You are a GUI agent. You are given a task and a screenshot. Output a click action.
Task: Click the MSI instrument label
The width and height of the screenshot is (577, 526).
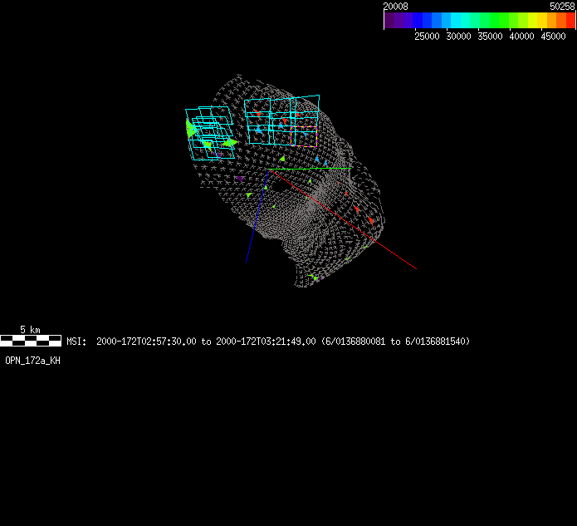76,342
